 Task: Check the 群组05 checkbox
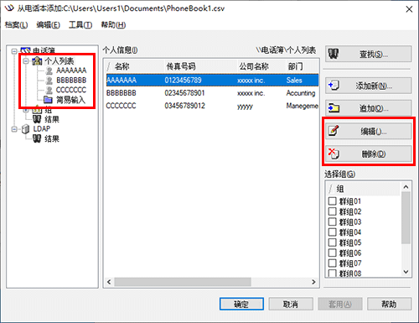(x=332, y=242)
